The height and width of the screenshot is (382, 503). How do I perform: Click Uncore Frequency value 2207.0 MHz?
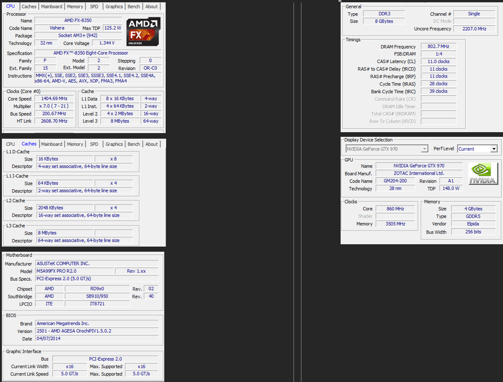click(474, 28)
